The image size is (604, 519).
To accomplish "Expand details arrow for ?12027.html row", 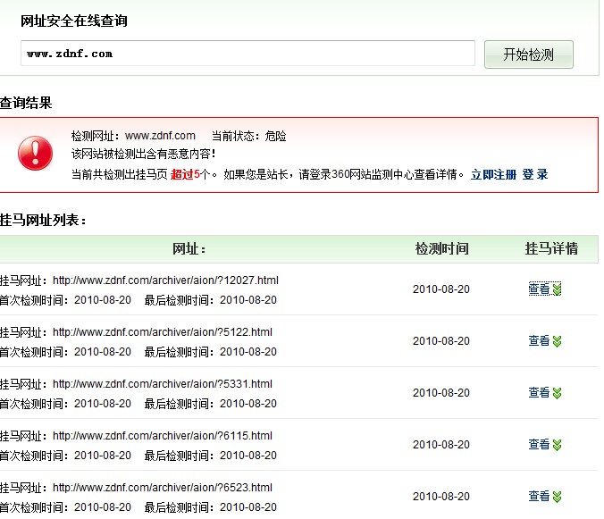I will tap(557, 289).
